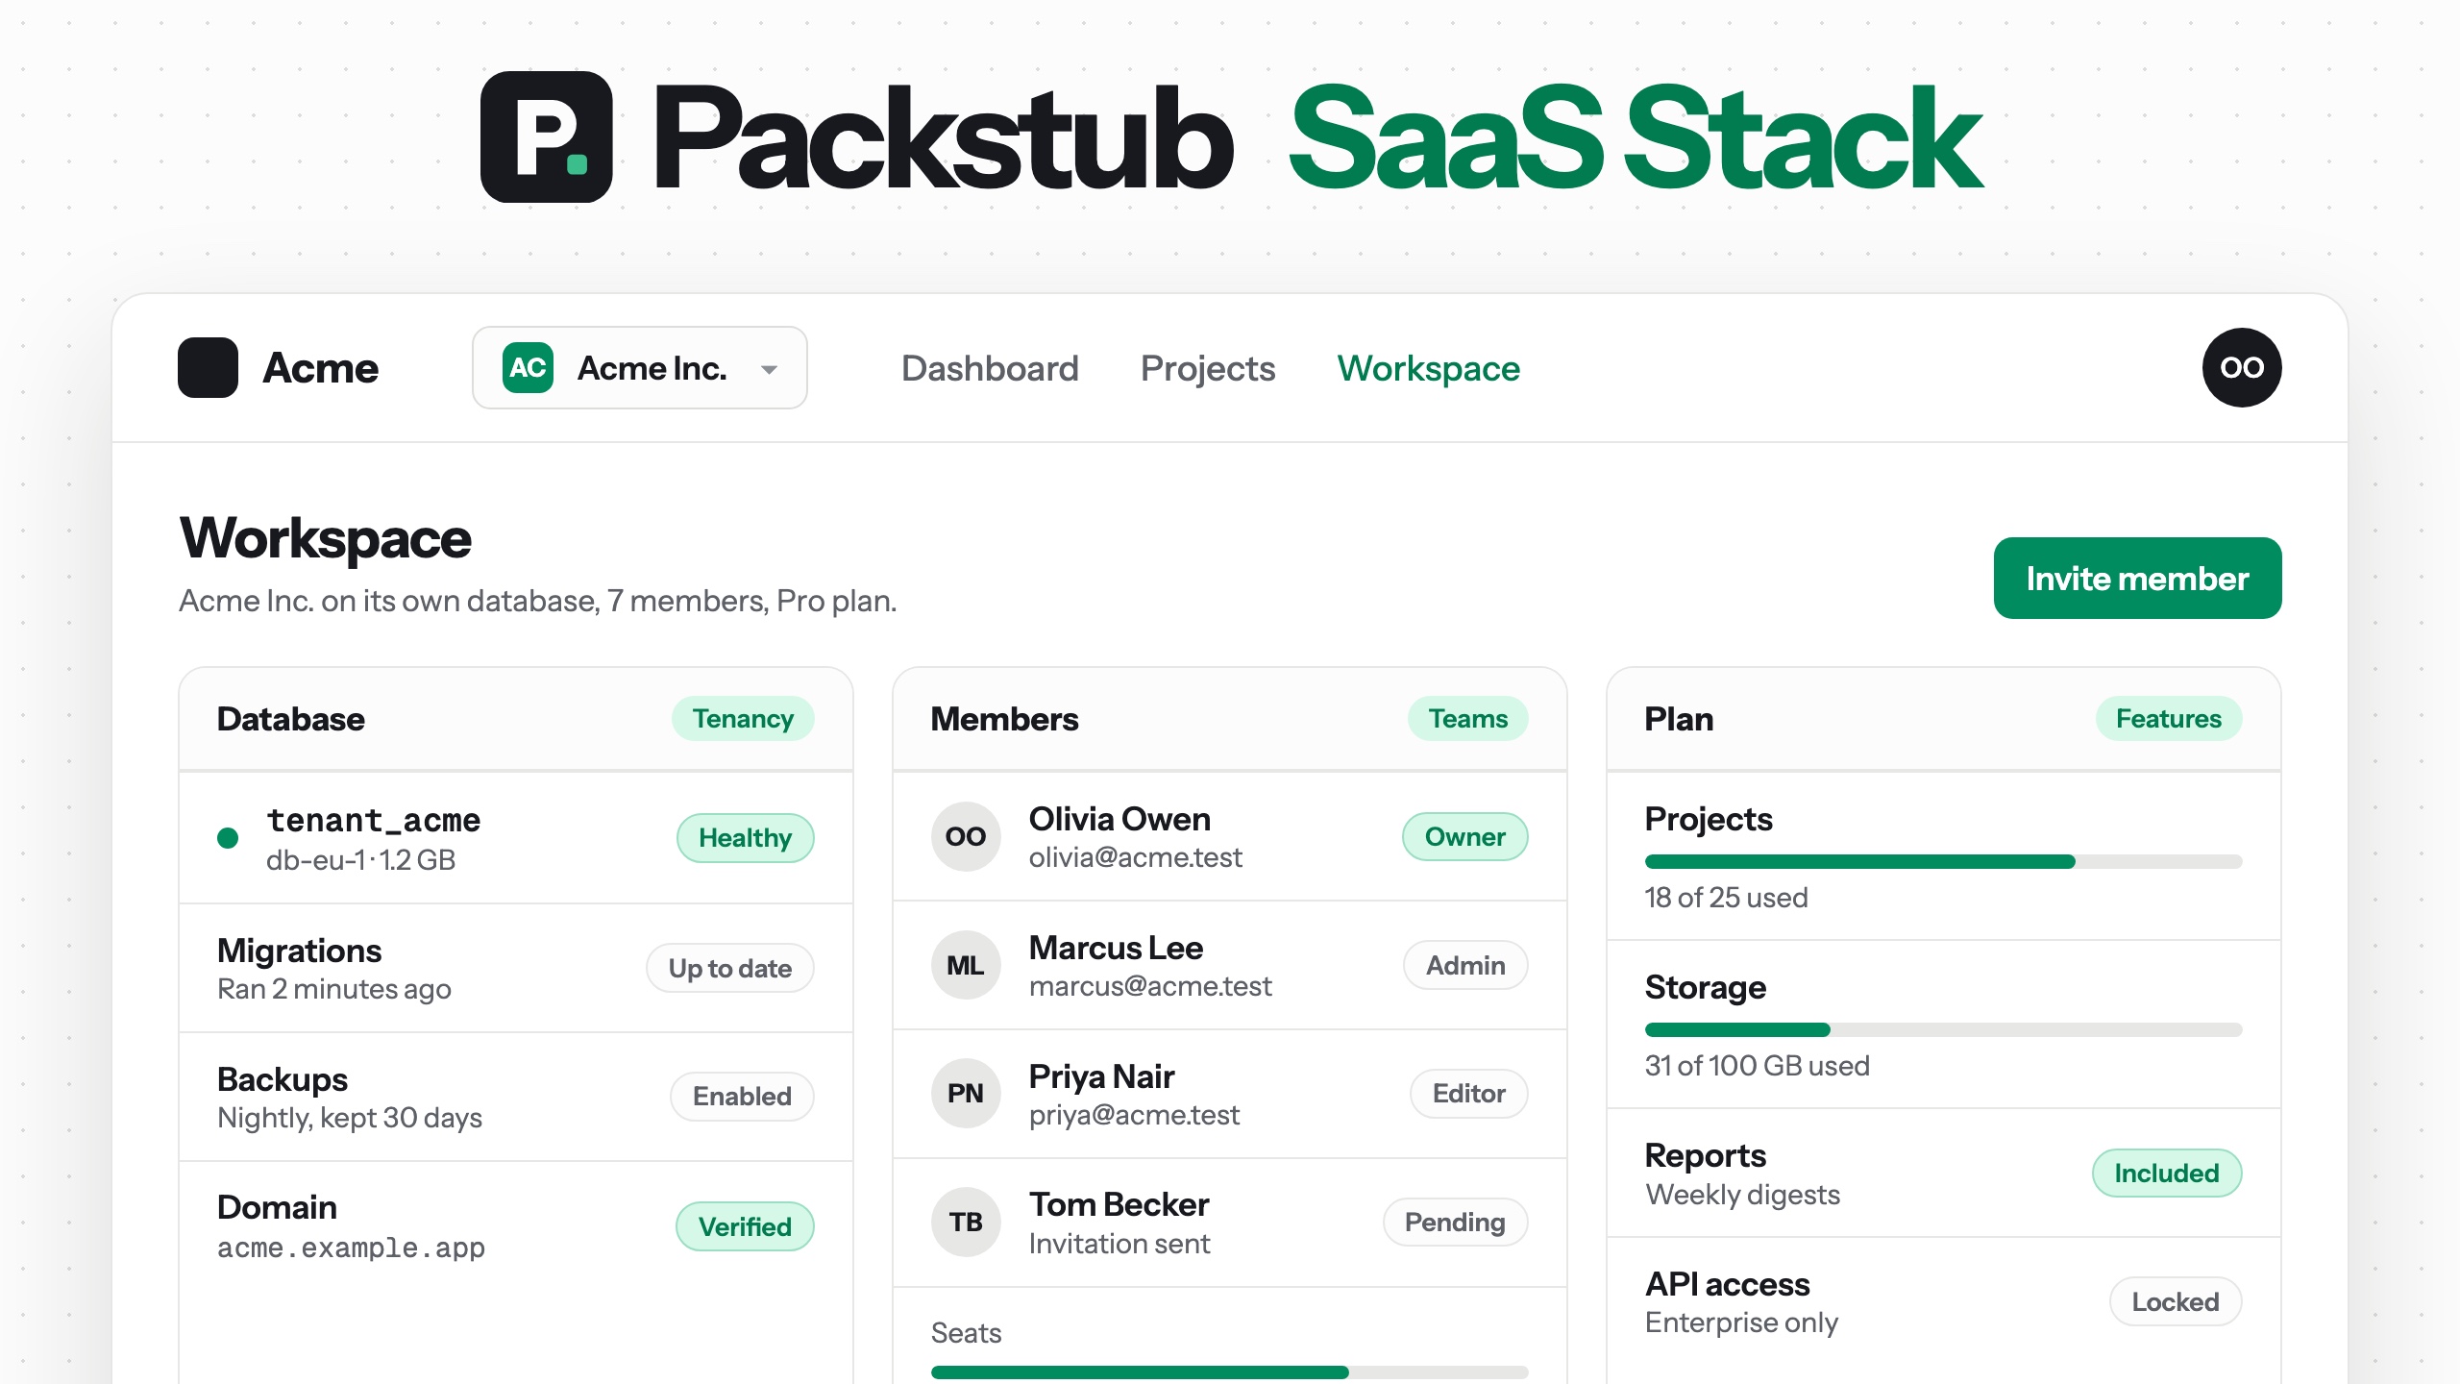Open the Projects nav tab
The height and width of the screenshot is (1384, 2460).
coord(1208,368)
